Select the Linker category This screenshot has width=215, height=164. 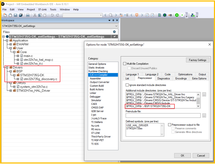(93, 93)
